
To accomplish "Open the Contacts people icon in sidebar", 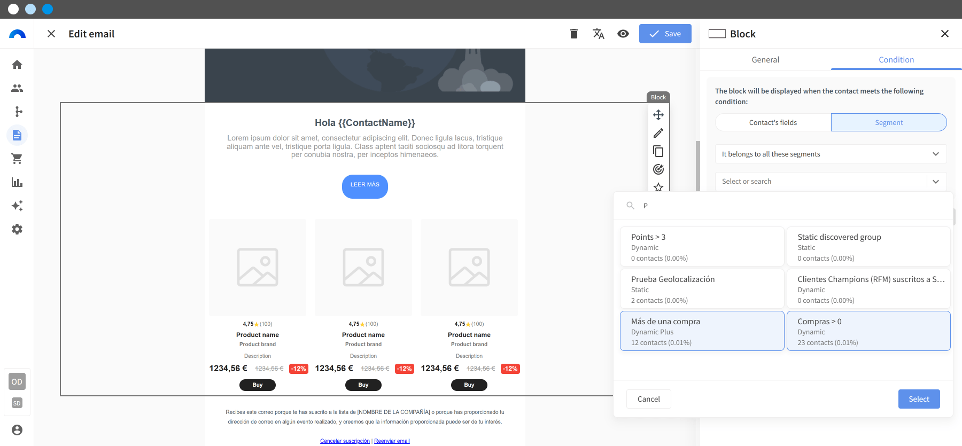I will tap(17, 88).
